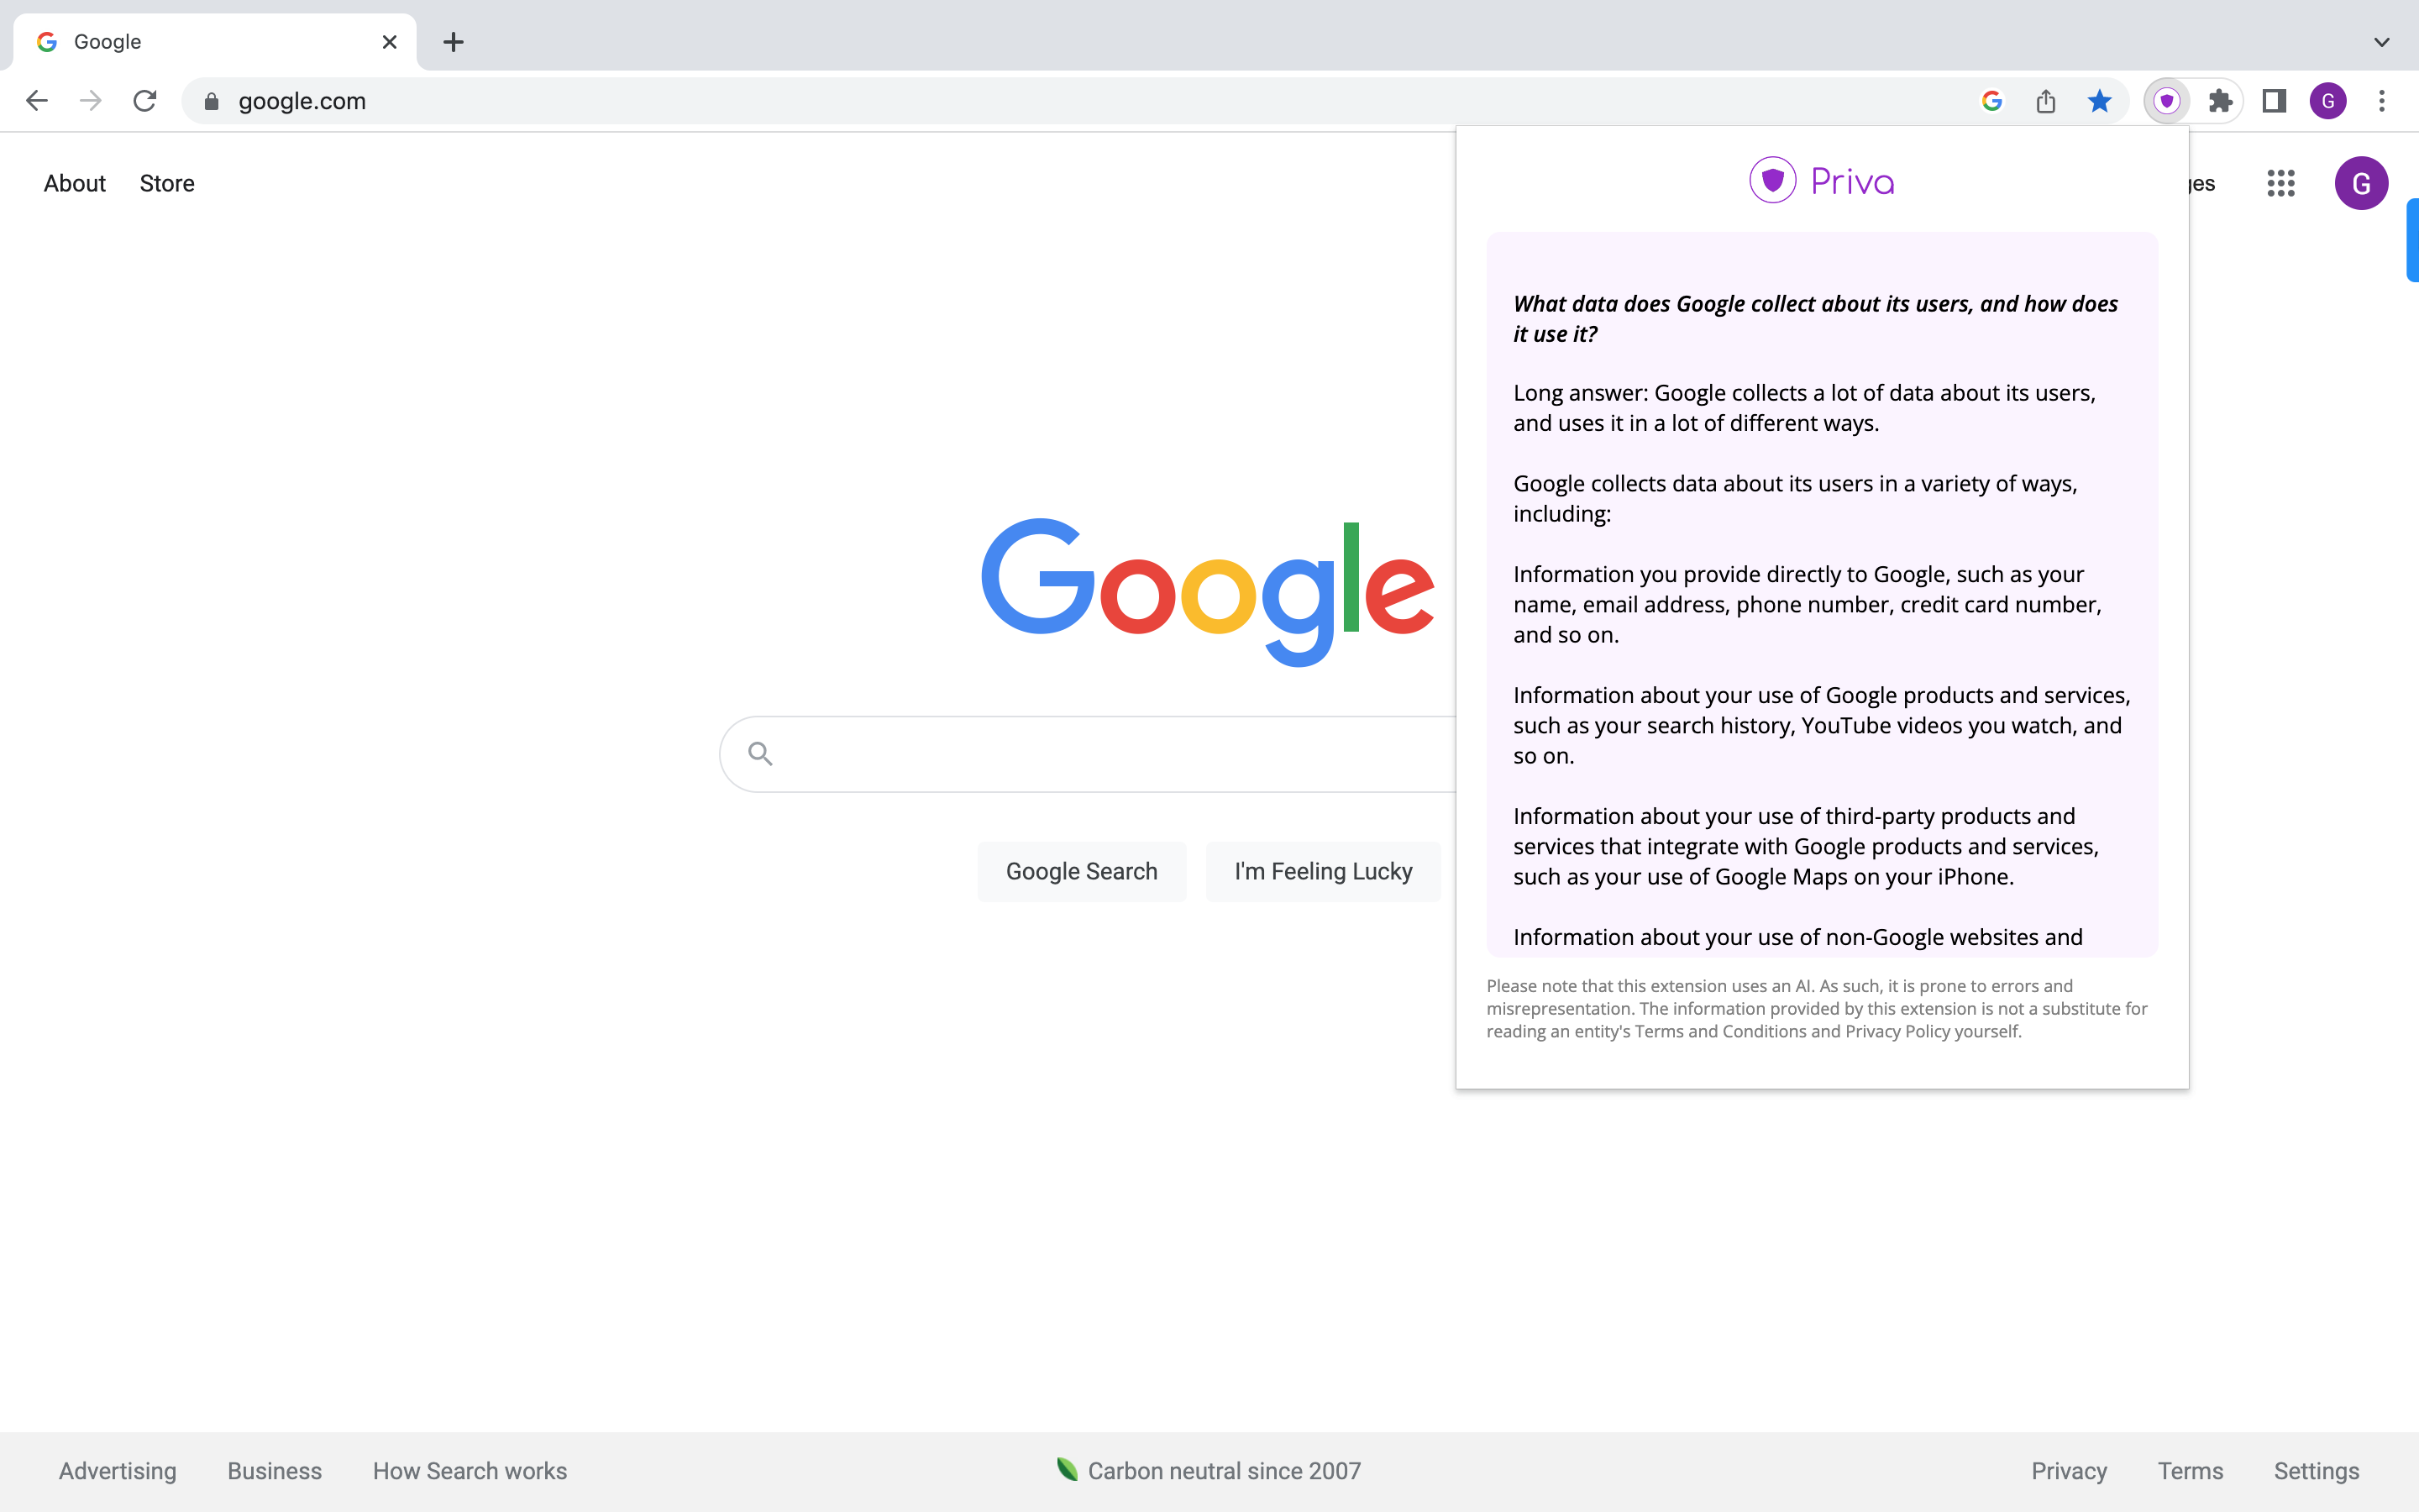
Task: Open the About link
Action: (x=74, y=183)
